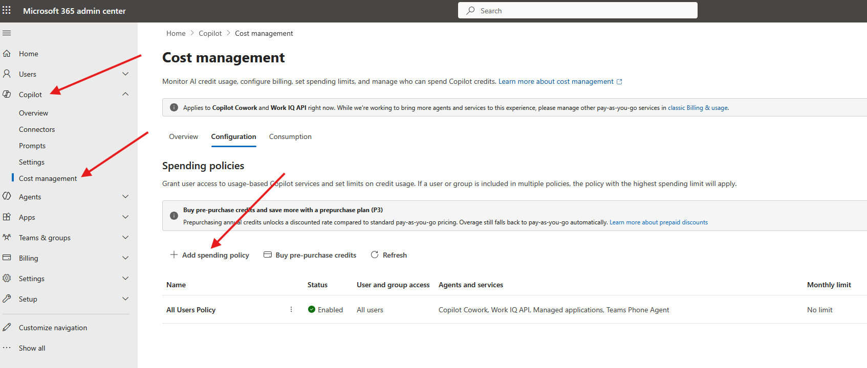The height and width of the screenshot is (368, 867).
Task: Click the Refresh button
Action: tap(388, 255)
